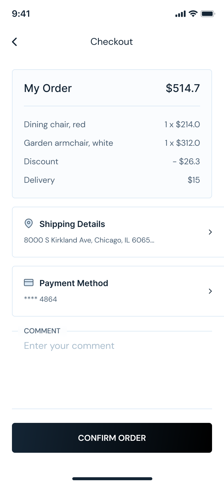Tap the card number ending 4864
This screenshot has height=485, width=224.
(x=41, y=299)
